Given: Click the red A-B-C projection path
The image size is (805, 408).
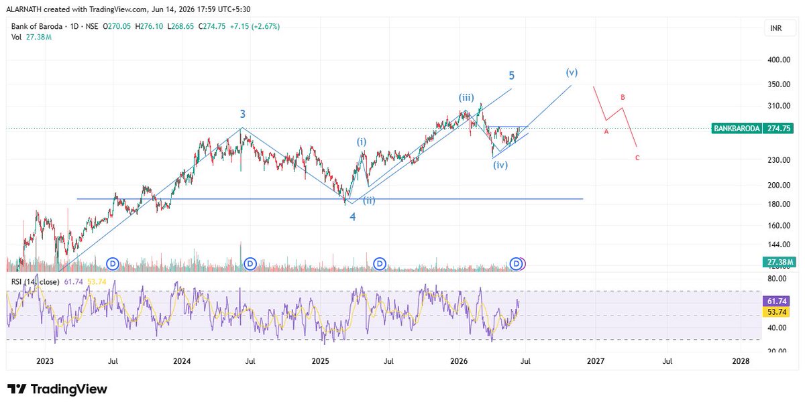Looking at the screenshot, I should 615,117.
